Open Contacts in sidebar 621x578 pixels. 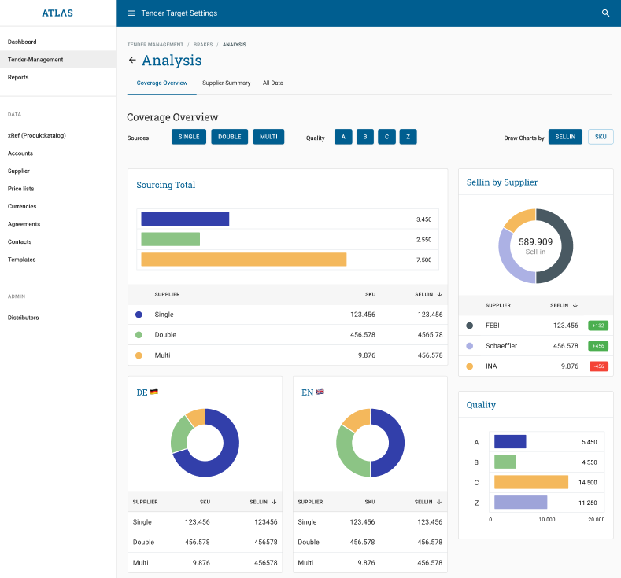tap(20, 241)
